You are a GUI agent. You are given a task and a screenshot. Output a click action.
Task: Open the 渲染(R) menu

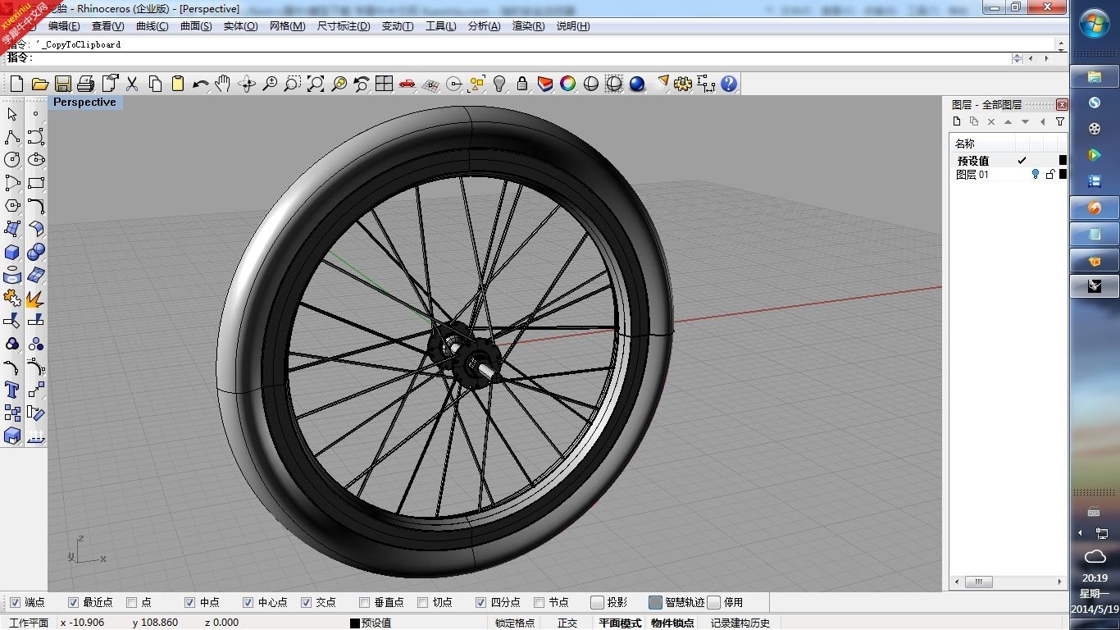tap(528, 26)
